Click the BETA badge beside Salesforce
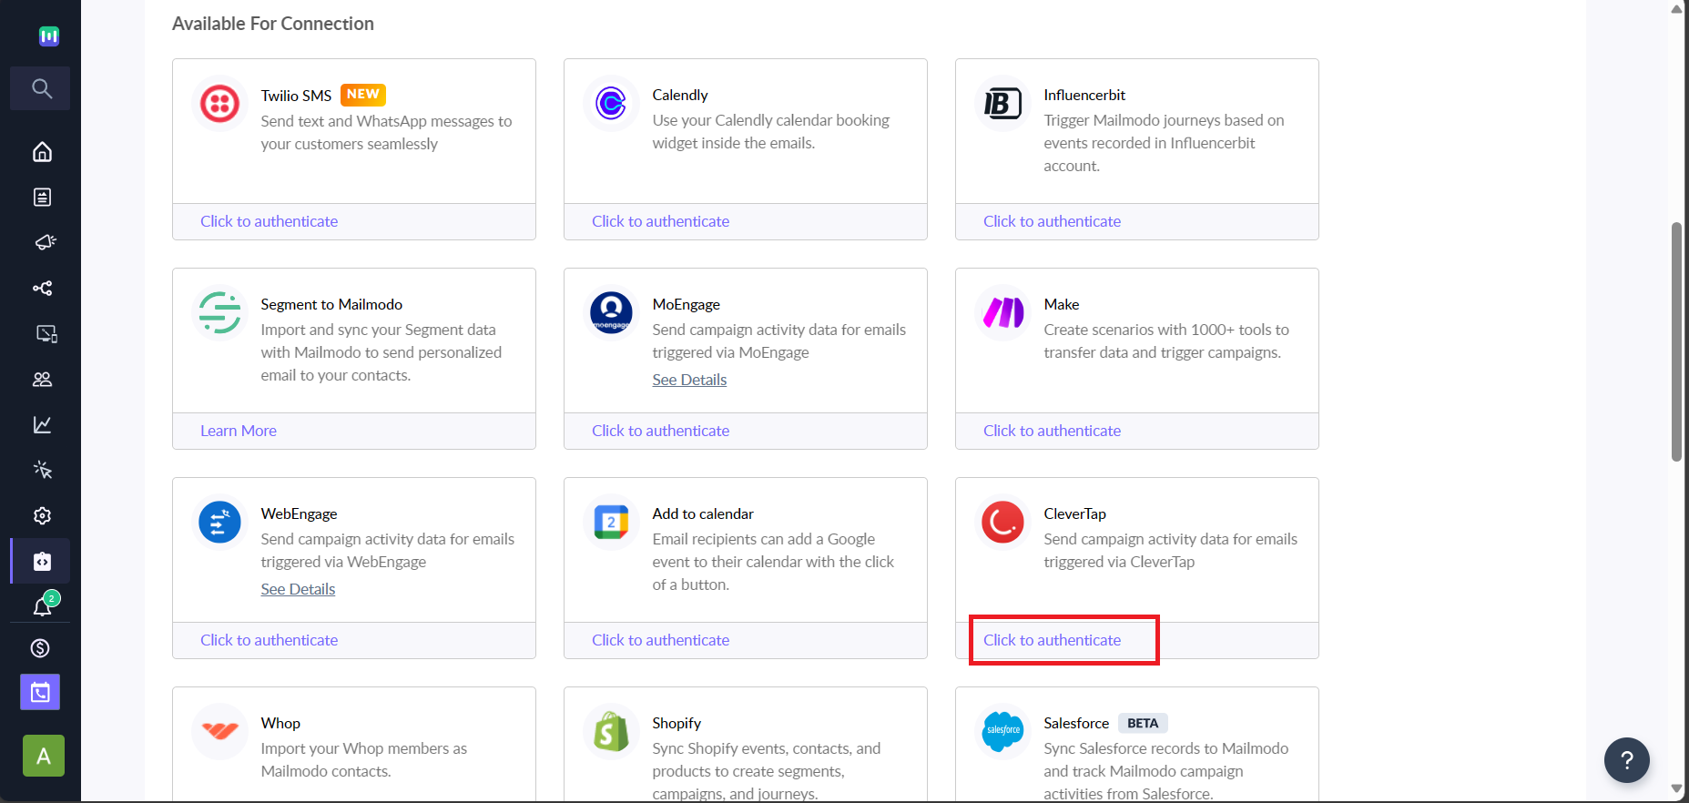Screen dimensions: 1689x803 coord(1143,723)
